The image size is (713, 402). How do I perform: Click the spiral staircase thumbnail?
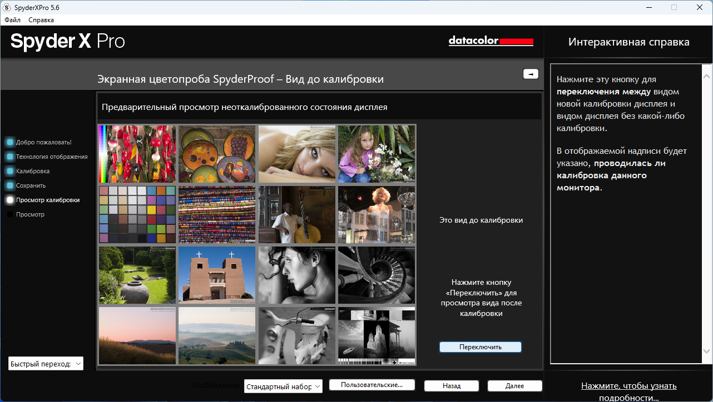click(377, 275)
